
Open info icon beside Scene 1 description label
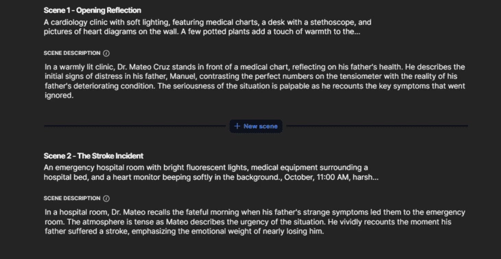click(x=106, y=54)
